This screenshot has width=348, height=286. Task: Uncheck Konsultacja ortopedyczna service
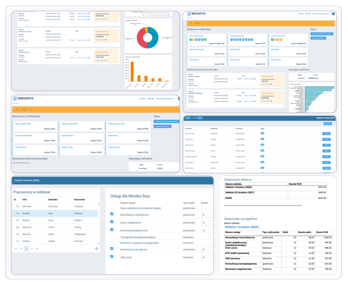click(112, 214)
